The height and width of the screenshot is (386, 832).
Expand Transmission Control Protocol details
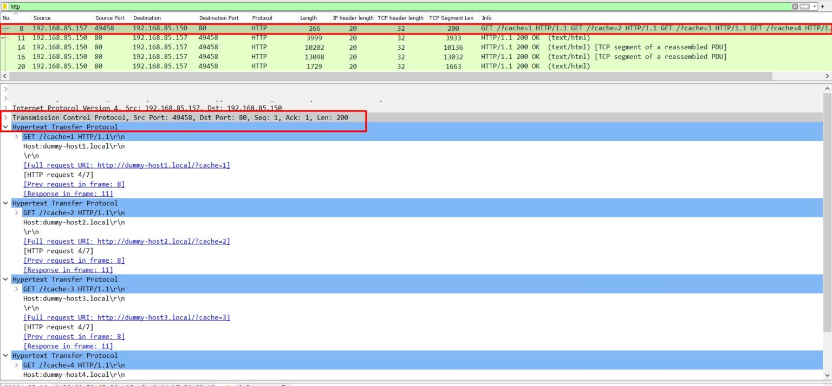[x=5, y=117]
